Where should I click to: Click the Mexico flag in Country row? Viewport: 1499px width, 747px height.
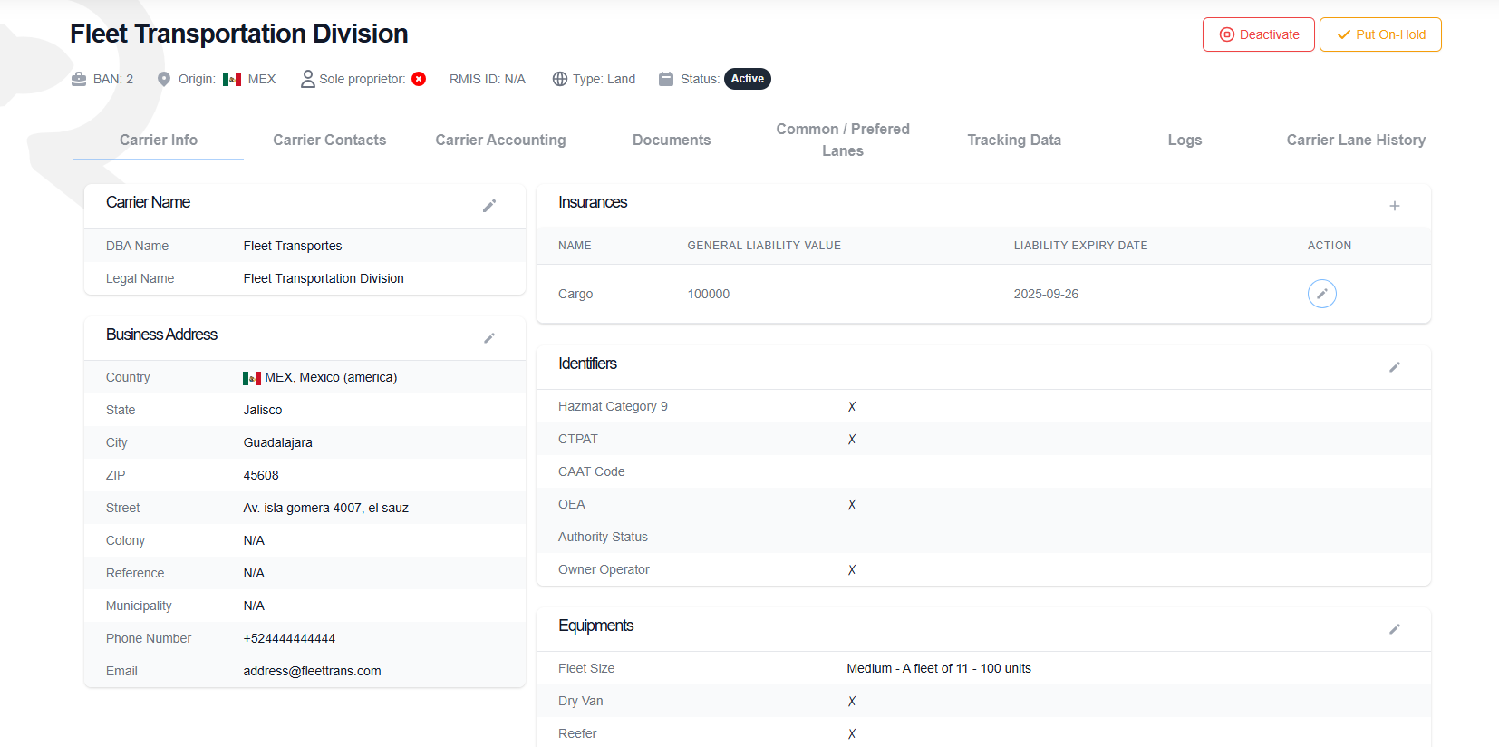coord(252,378)
